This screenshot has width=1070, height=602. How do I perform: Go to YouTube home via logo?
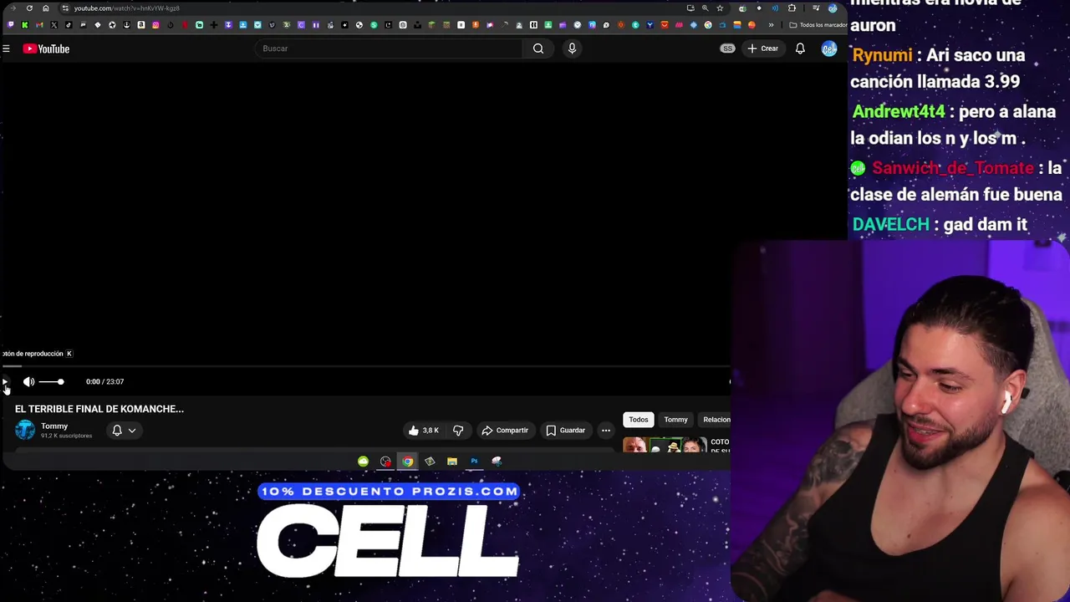[x=46, y=48]
